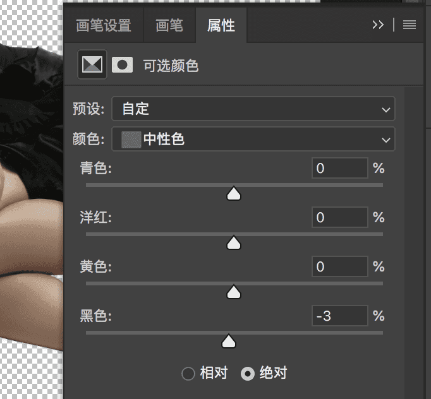Viewport: 431px width, 399px height.
Task: Click the 黄色 percentage input field
Action: 340,266
